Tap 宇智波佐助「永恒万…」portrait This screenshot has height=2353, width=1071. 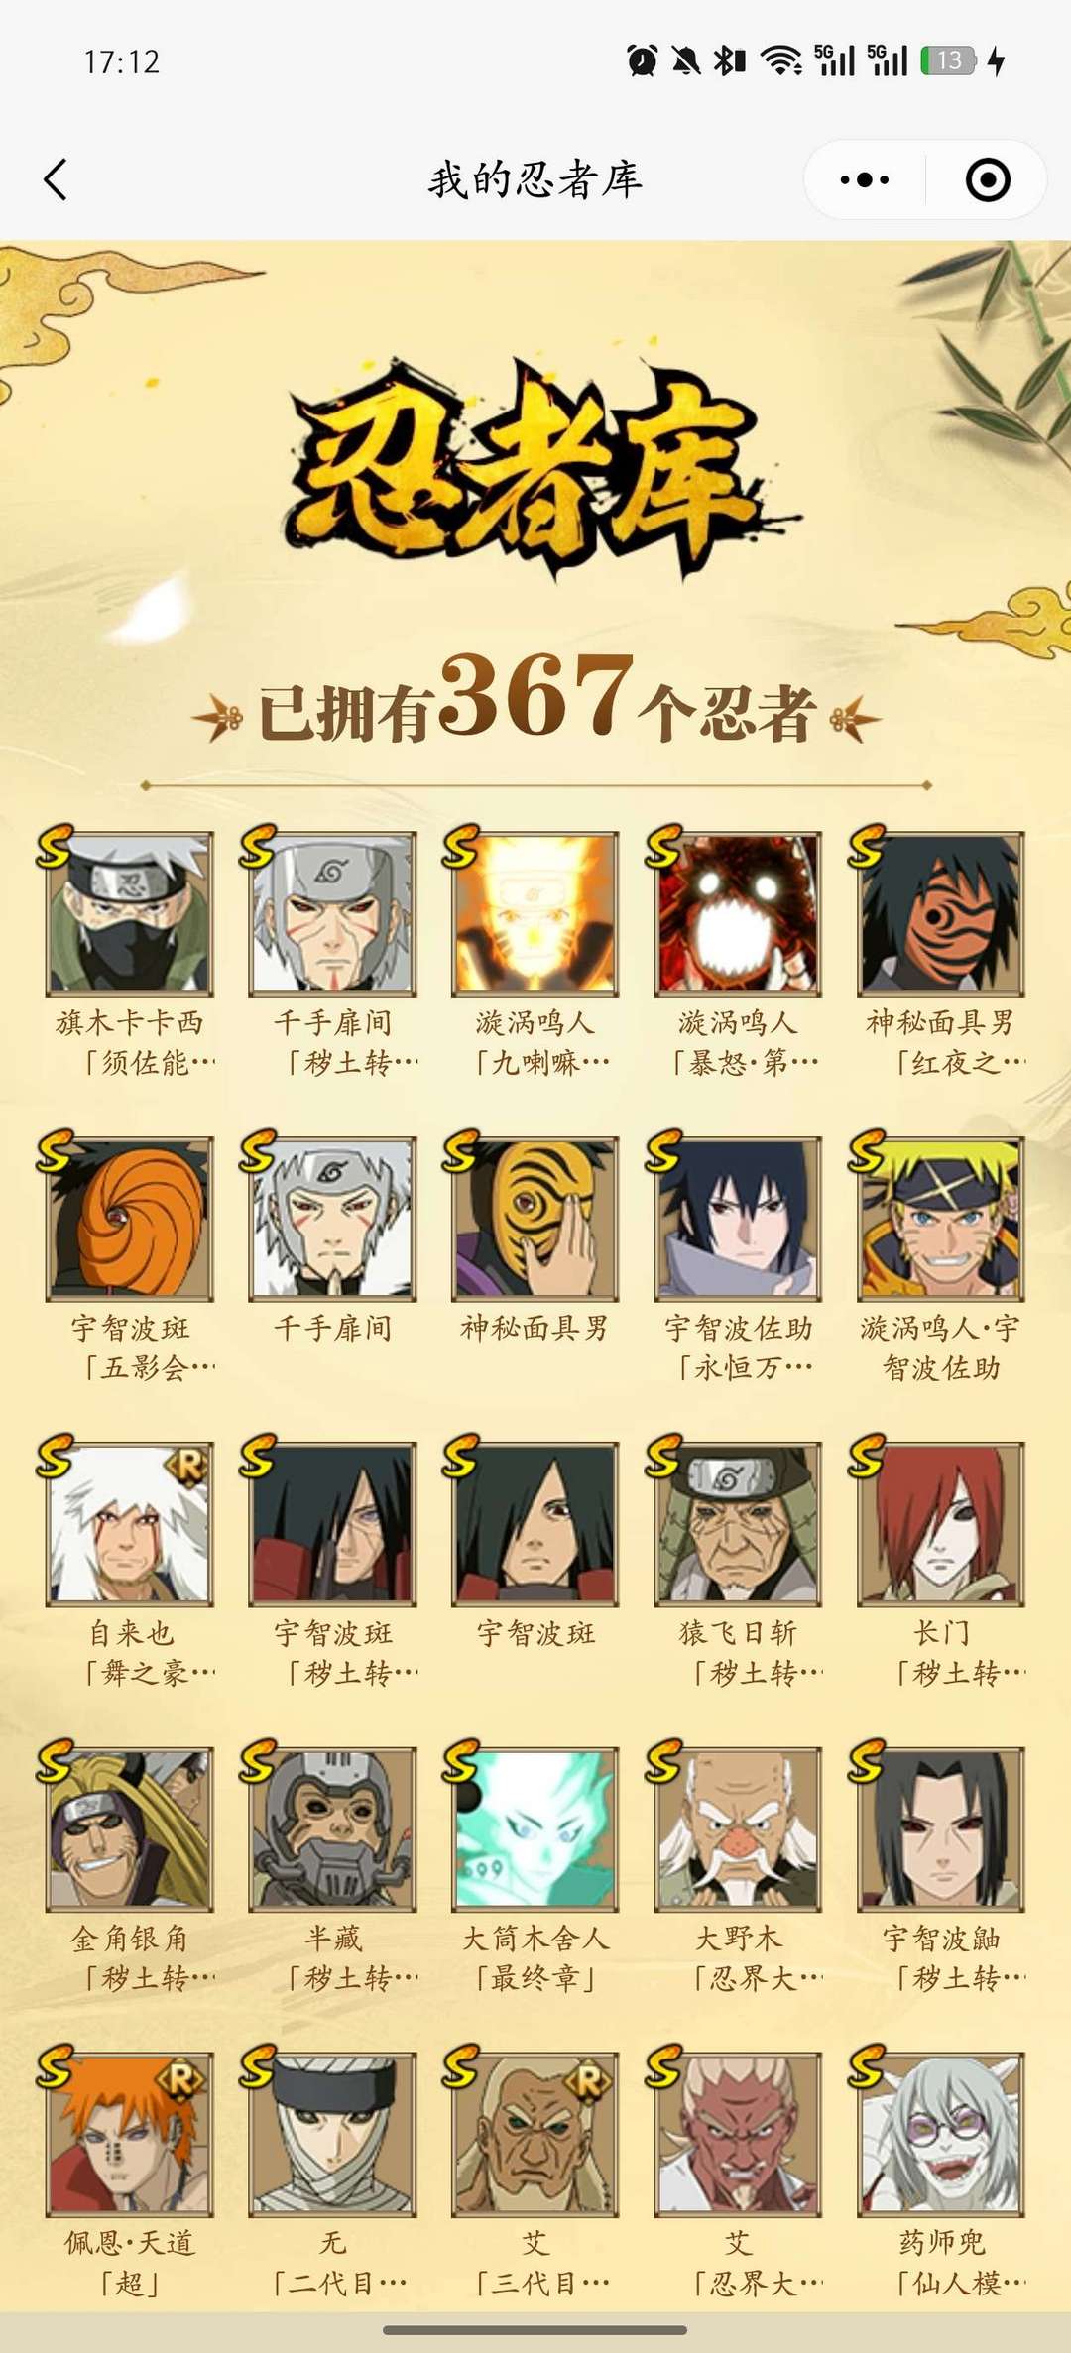[x=738, y=1220]
